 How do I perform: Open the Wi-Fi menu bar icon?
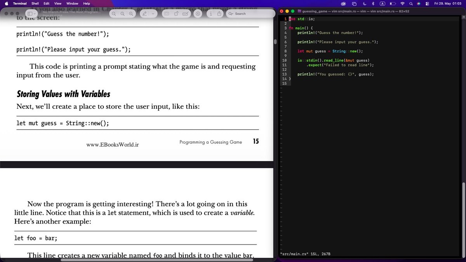coord(402,3)
